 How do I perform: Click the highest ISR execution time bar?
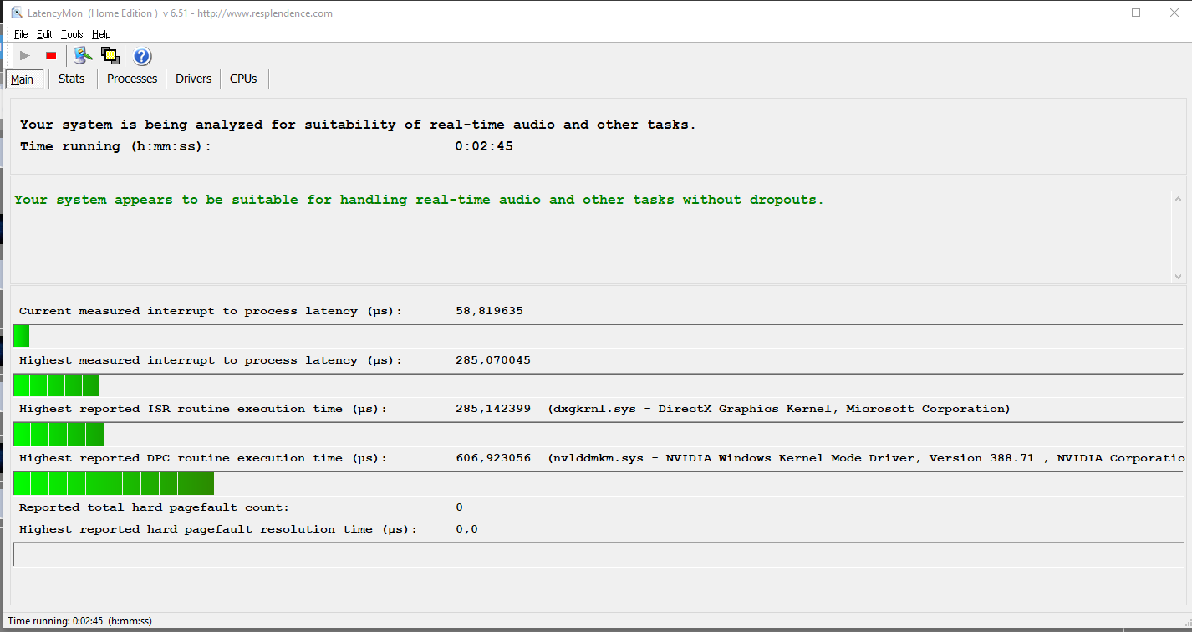pos(599,434)
